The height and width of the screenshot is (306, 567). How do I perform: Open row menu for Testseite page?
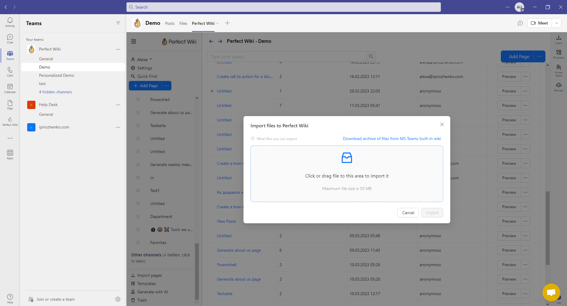pyautogui.click(x=525, y=294)
